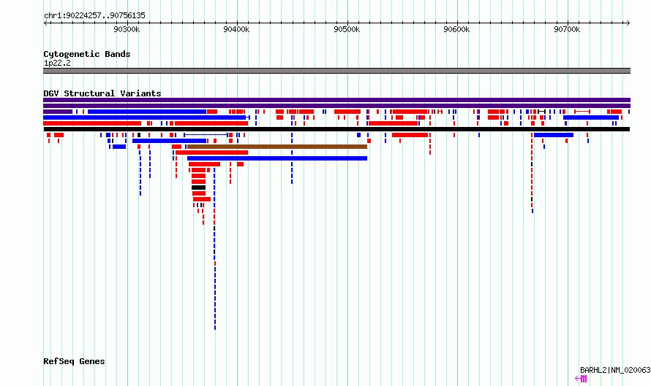Select the long brown variant bar
This screenshot has height=386, width=651.
[x=277, y=147]
